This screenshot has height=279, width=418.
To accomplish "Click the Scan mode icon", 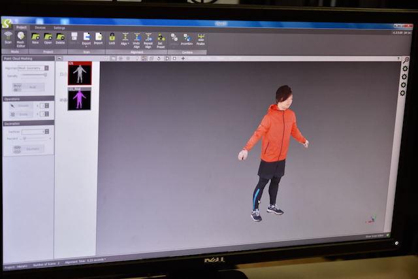I will (x=8, y=37).
